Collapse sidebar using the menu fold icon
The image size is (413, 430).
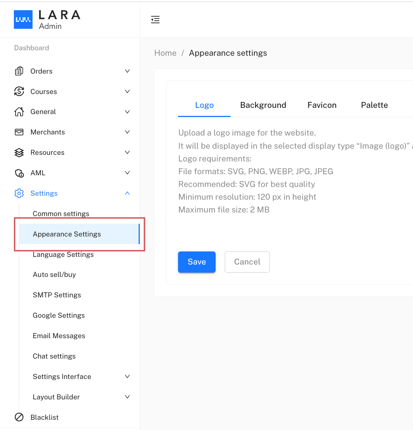[155, 20]
